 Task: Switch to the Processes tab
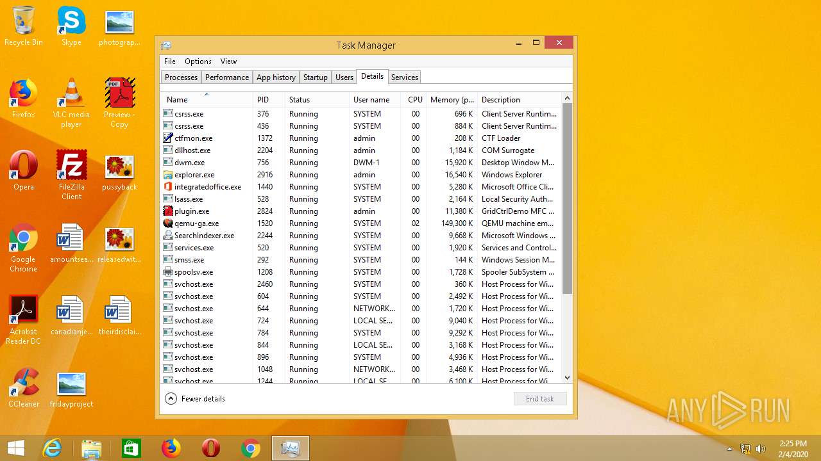point(182,77)
